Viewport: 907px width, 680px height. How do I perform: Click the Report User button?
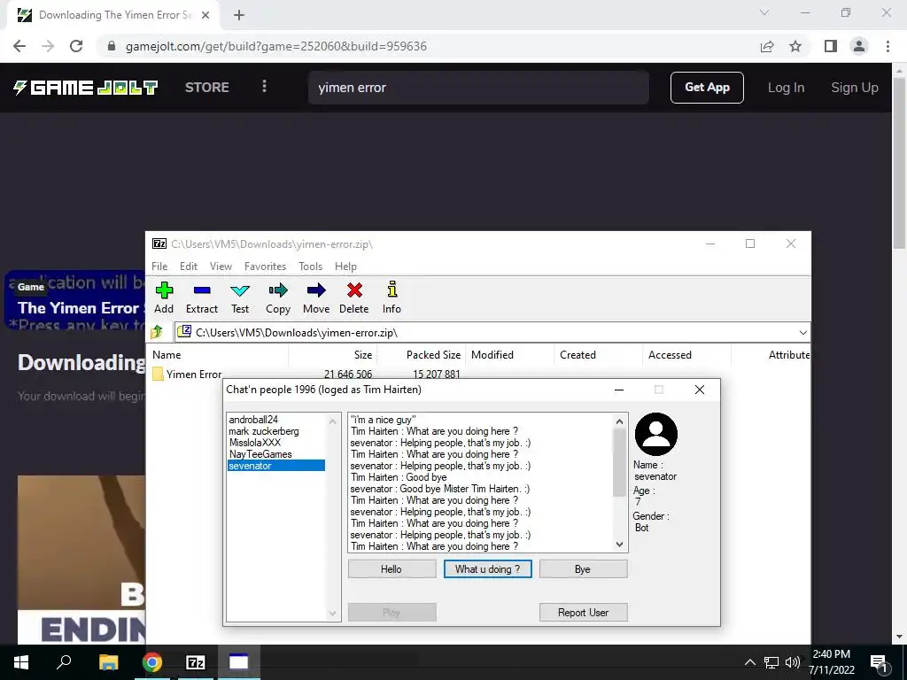(583, 613)
